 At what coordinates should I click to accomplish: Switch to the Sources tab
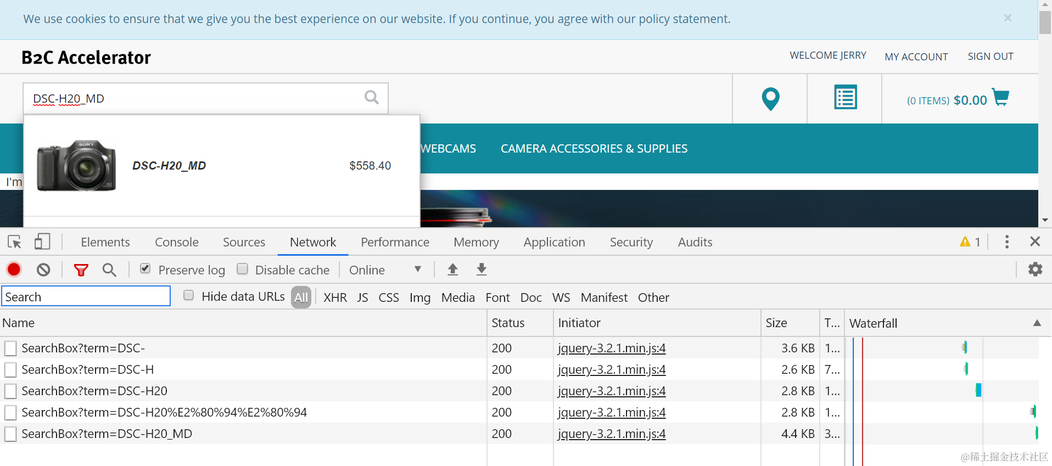[x=244, y=242]
